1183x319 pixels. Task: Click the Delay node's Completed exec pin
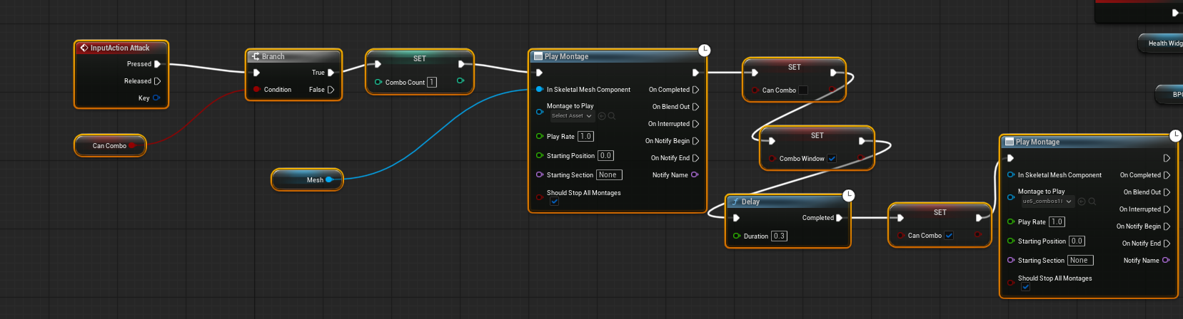(839, 218)
